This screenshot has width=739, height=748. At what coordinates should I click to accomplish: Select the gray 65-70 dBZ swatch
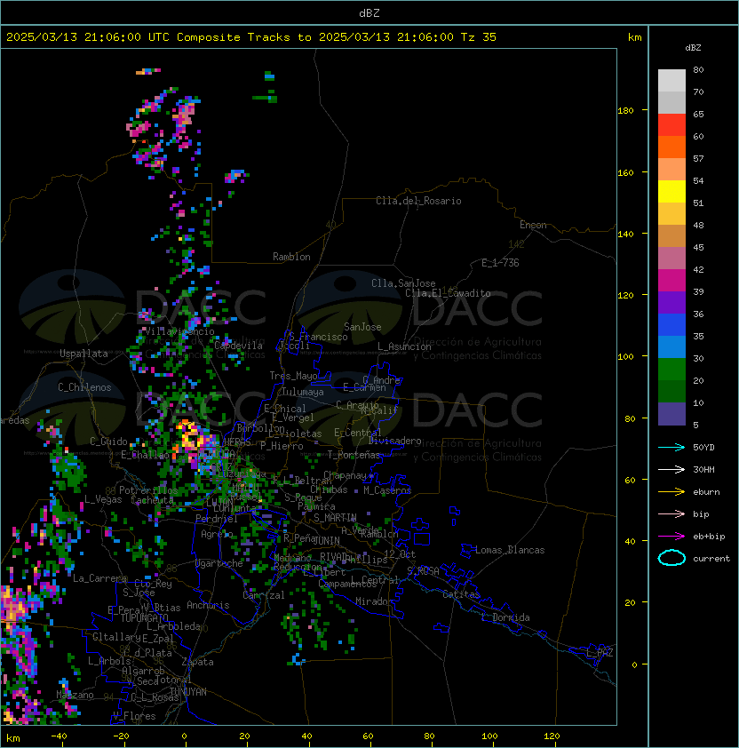(x=671, y=102)
